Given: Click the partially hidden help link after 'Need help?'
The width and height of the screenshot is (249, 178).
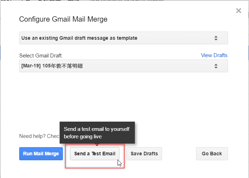Looking at the screenshot, I should pos(54,137).
